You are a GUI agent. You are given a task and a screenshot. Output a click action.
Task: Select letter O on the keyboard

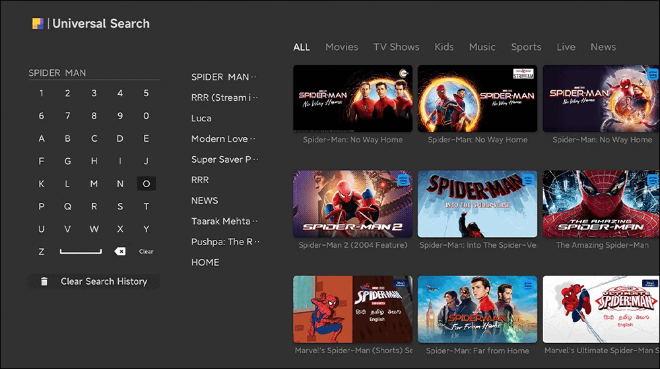click(x=146, y=184)
